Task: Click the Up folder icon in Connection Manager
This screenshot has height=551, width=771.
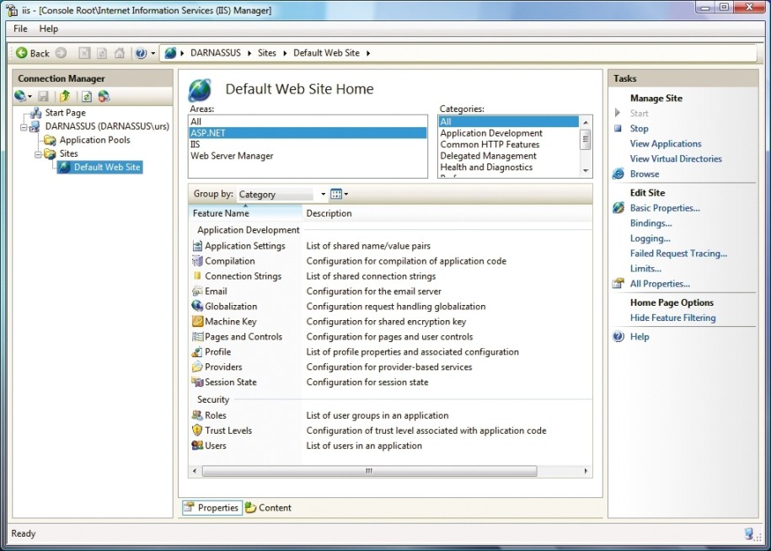Action: [64, 96]
